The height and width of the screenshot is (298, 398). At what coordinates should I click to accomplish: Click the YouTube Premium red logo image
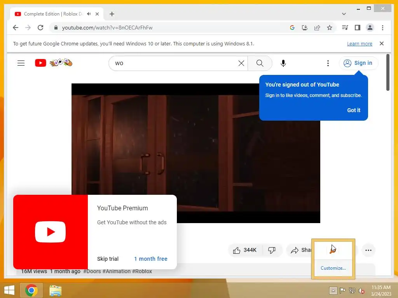click(51, 232)
